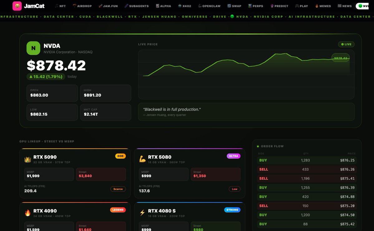Click the LOW $862.15 stat card

pyautogui.click(x=52, y=112)
